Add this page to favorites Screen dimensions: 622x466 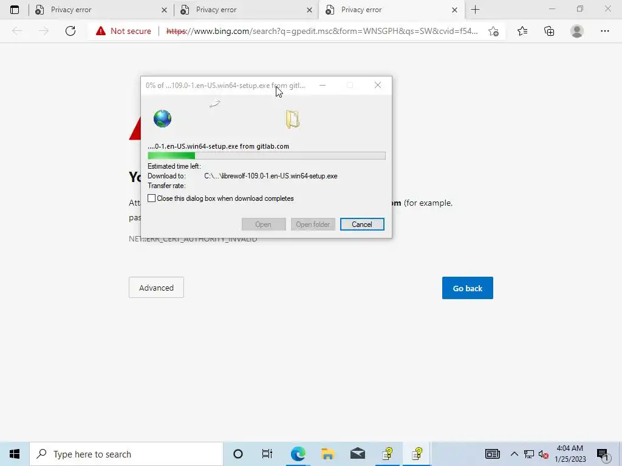pos(493,31)
